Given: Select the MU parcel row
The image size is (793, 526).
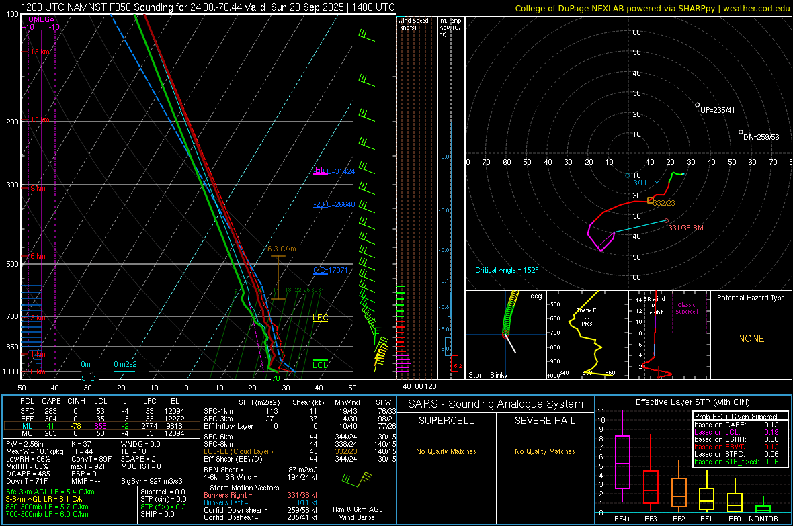Looking at the screenshot, I should pos(101,433).
